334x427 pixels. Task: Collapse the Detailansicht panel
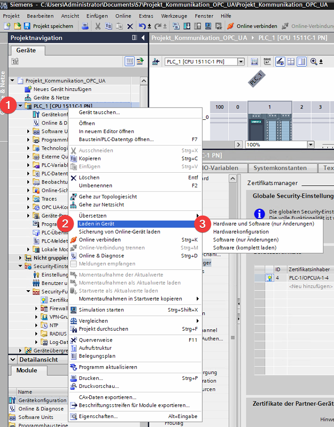coord(13,360)
